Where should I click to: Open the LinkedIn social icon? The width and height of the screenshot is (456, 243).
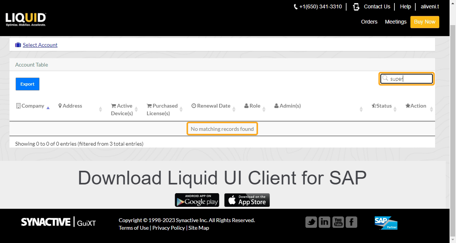(x=325, y=222)
